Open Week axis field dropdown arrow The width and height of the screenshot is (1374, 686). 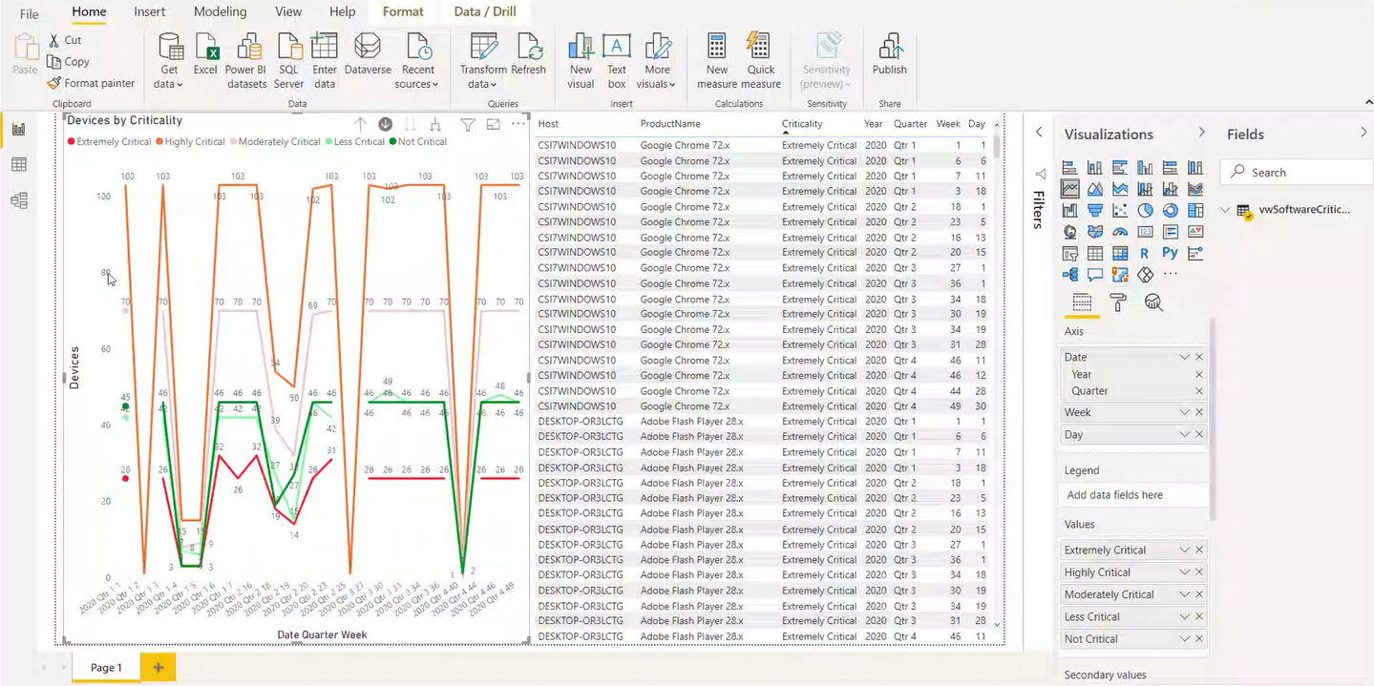pyautogui.click(x=1184, y=412)
